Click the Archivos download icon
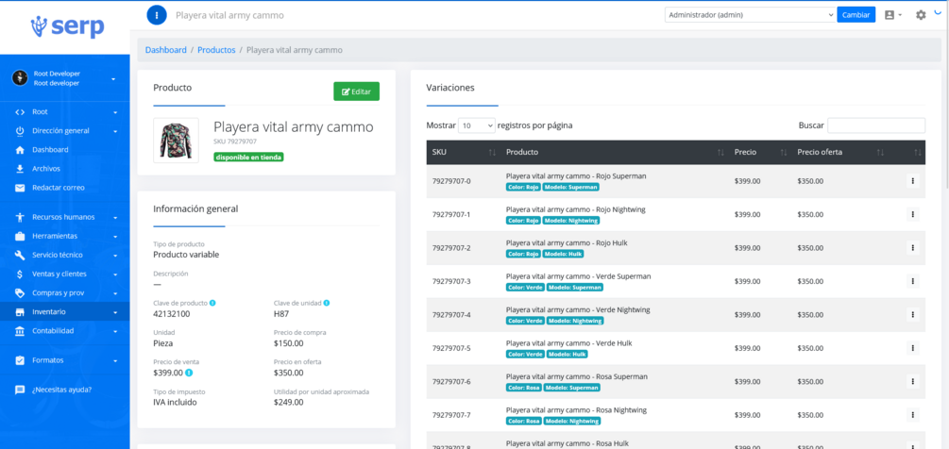The height and width of the screenshot is (449, 949). (x=20, y=169)
